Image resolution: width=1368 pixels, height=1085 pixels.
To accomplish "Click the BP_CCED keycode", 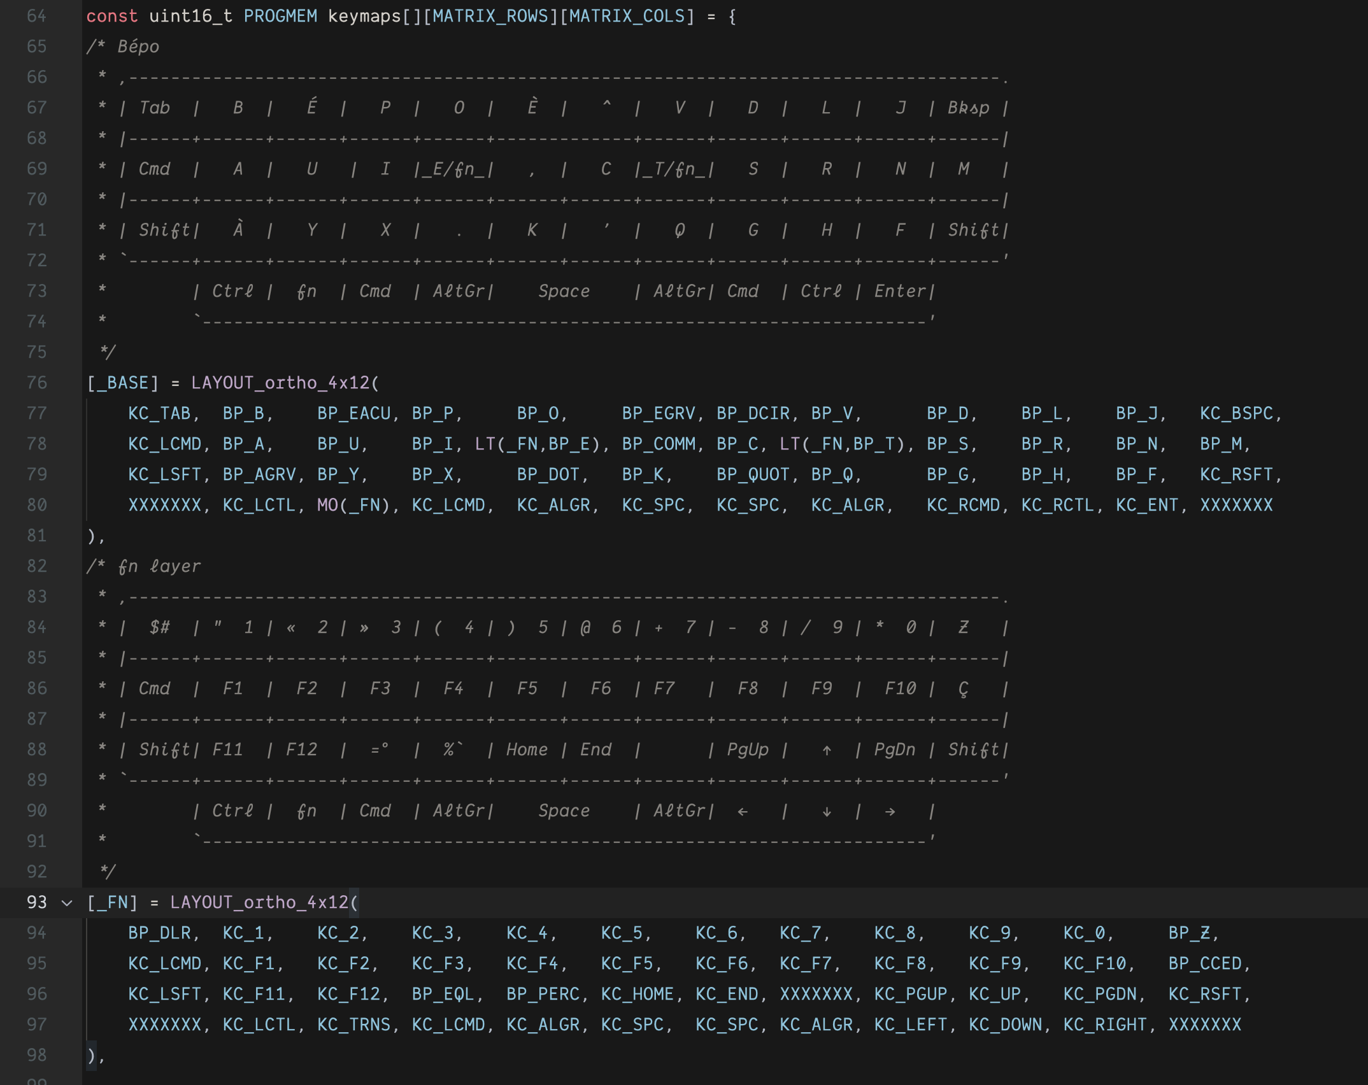I will tap(1204, 963).
